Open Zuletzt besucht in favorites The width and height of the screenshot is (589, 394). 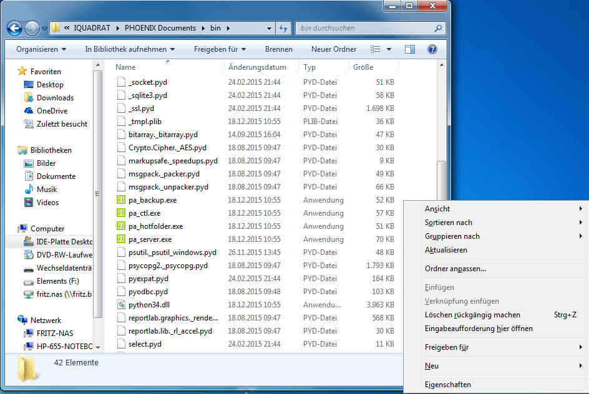point(62,124)
